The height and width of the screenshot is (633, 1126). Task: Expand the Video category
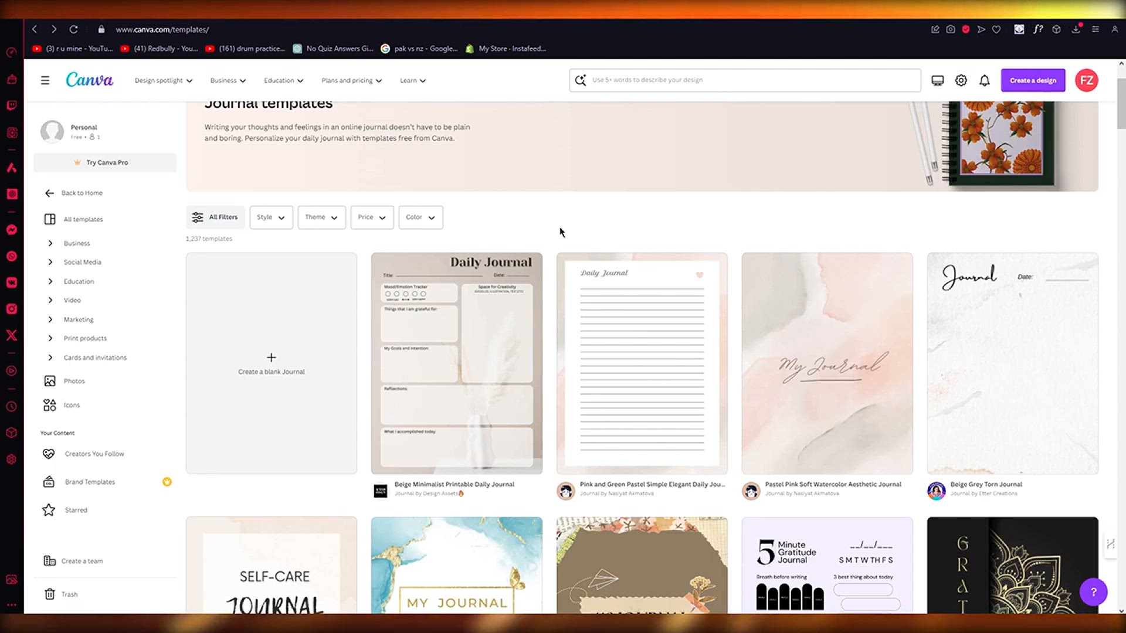(50, 300)
